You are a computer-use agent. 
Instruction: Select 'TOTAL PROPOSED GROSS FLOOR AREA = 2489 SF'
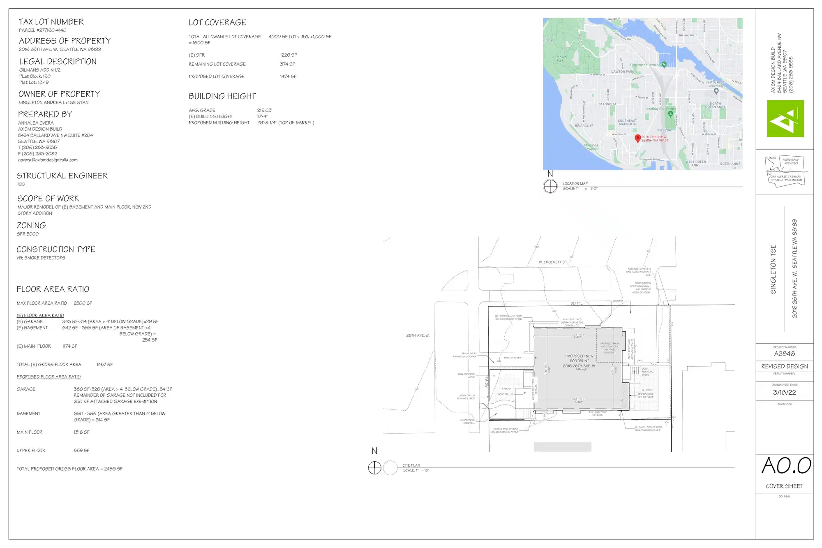point(69,469)
